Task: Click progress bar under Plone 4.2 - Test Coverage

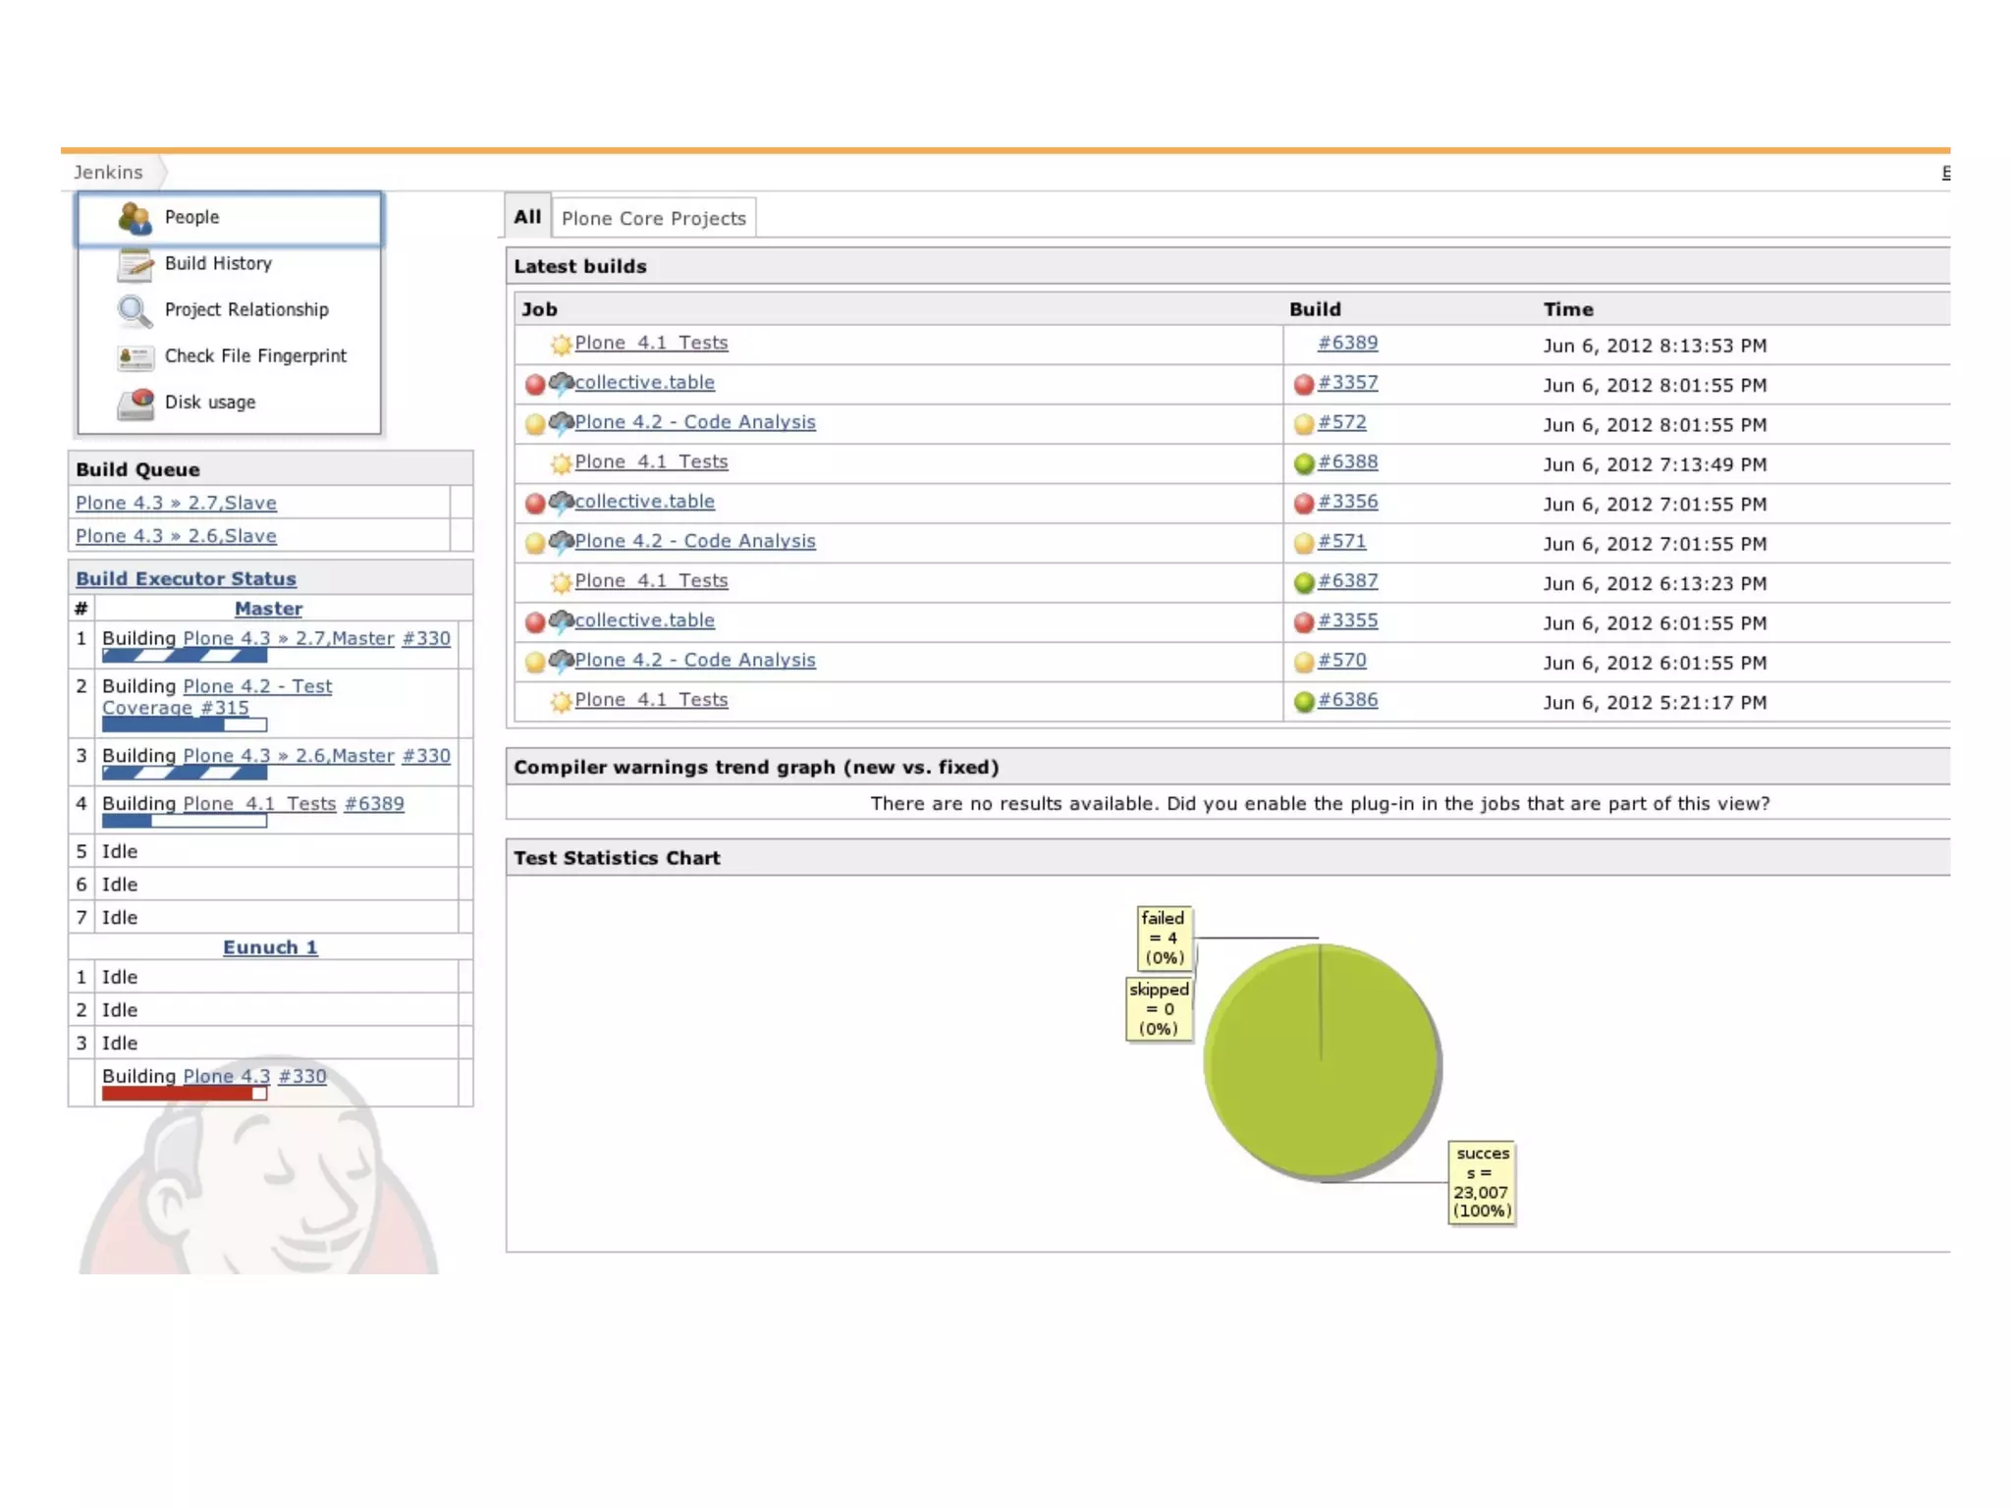Action: [x=184, y=726]
